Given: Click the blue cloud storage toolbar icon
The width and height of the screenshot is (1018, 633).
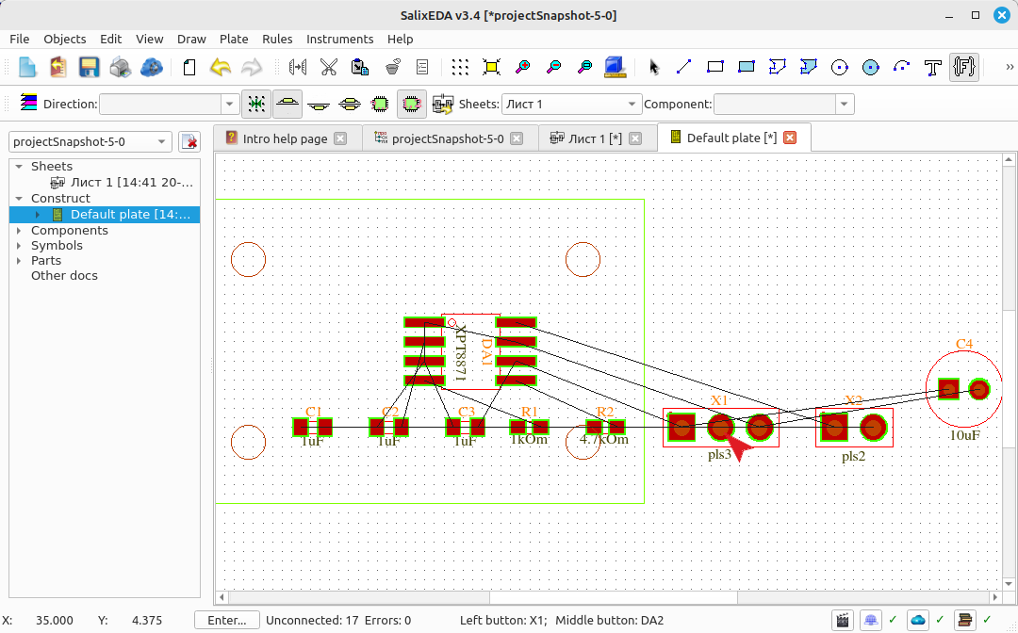Looking at the screenshot, I should 151,67.
